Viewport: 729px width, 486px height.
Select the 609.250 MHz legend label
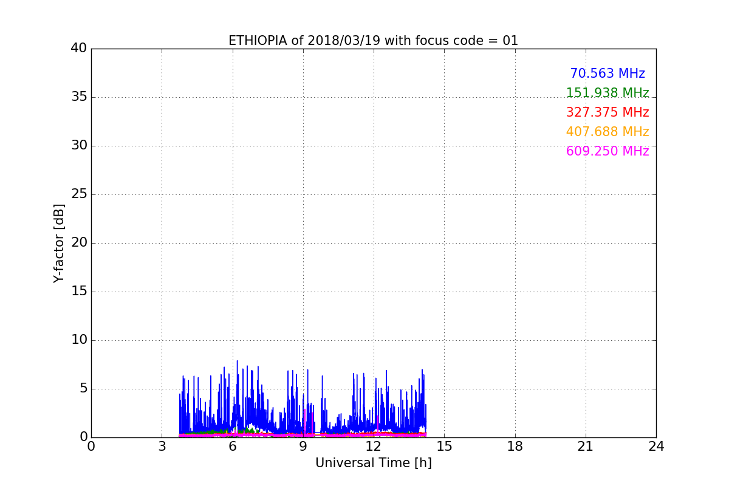pos(607,151)
